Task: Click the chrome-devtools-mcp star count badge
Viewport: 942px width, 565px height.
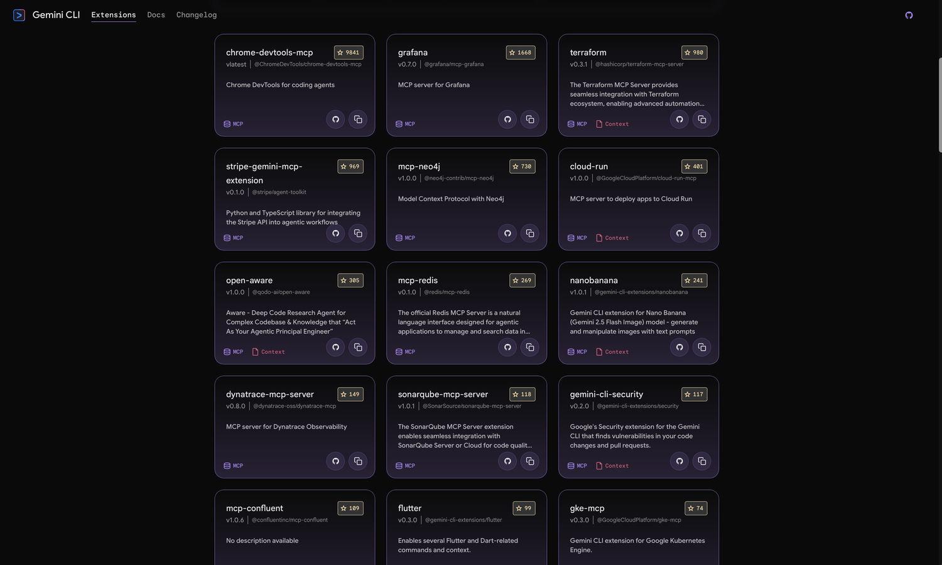Action: 349,53
